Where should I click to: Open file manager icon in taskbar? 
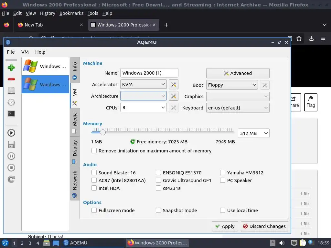pos(47,243)
